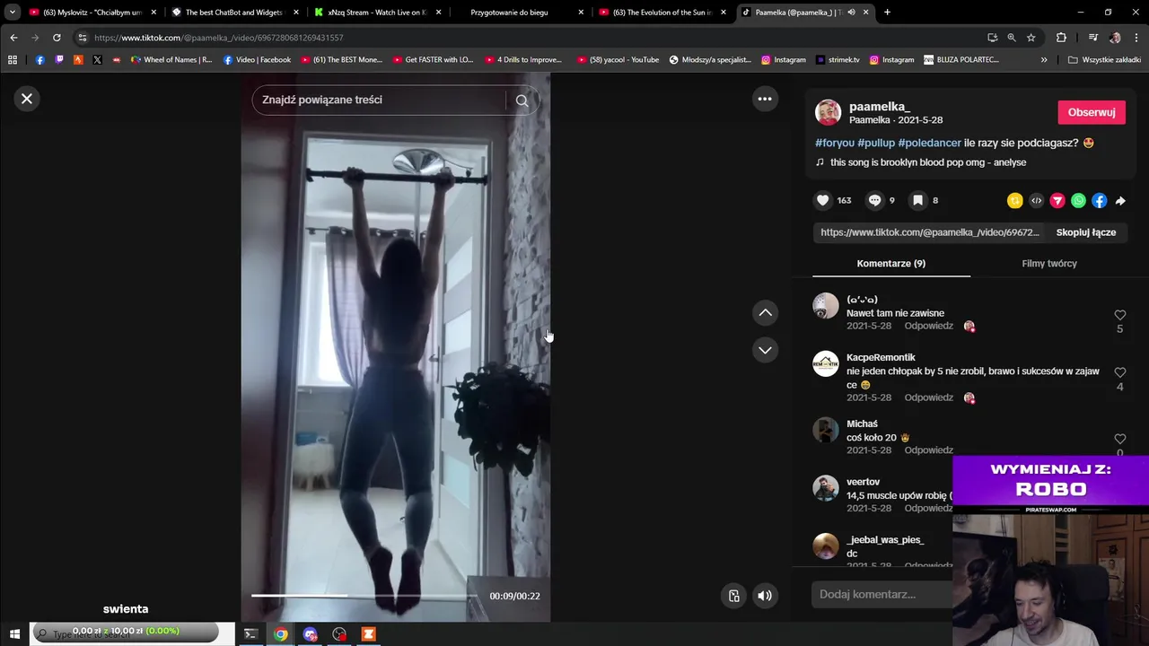
Task: Reply to KacpeRemontik's comment
Action: click(928, 397)
